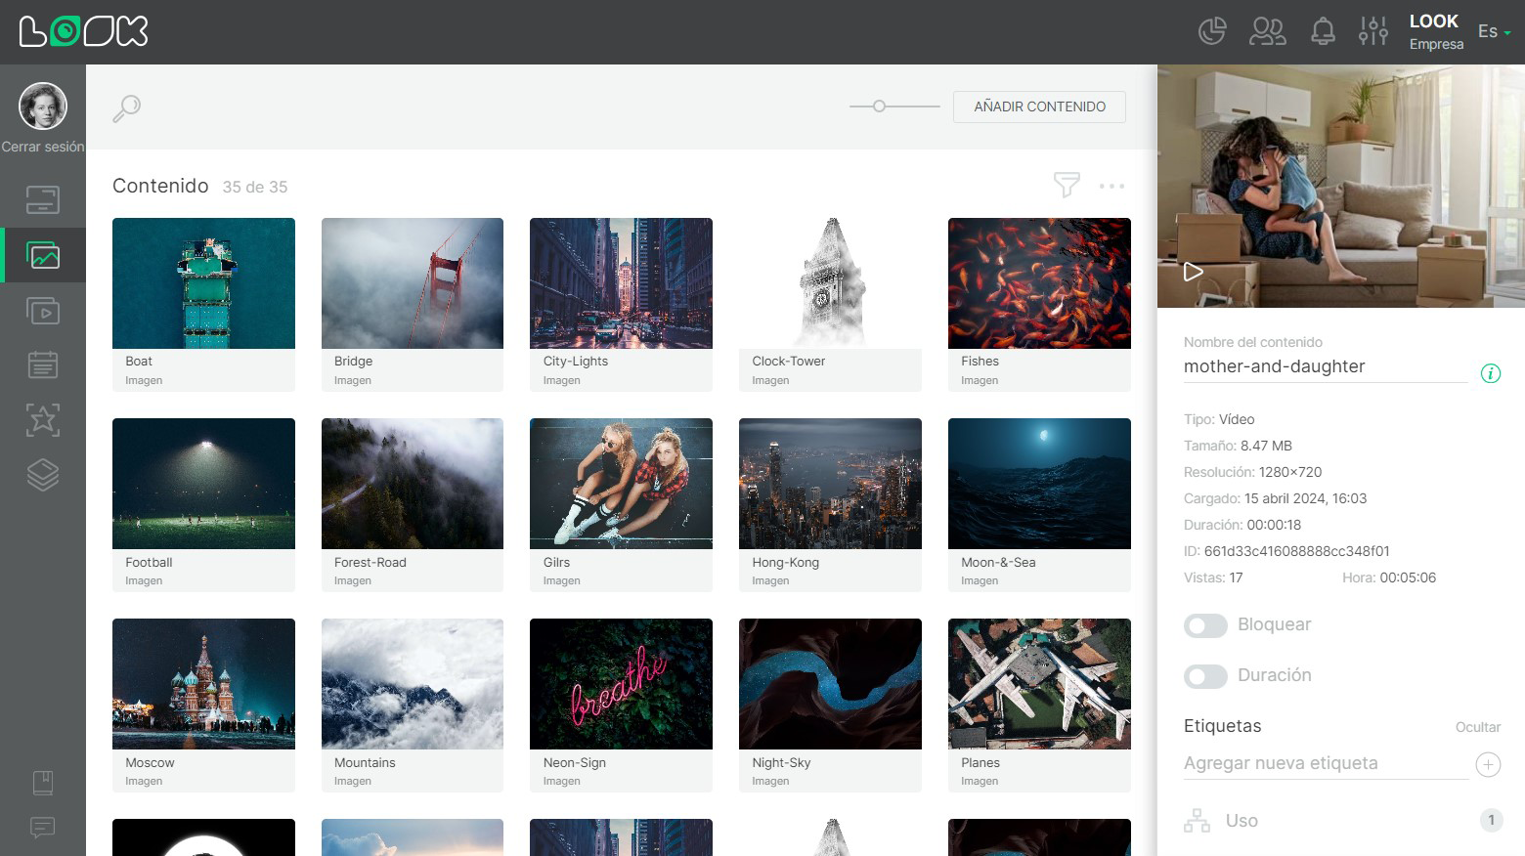This screenshot has width=1525, height=856.
Task: Select the Neon-Sign thumbnail
Action: [x=621, y=684]
